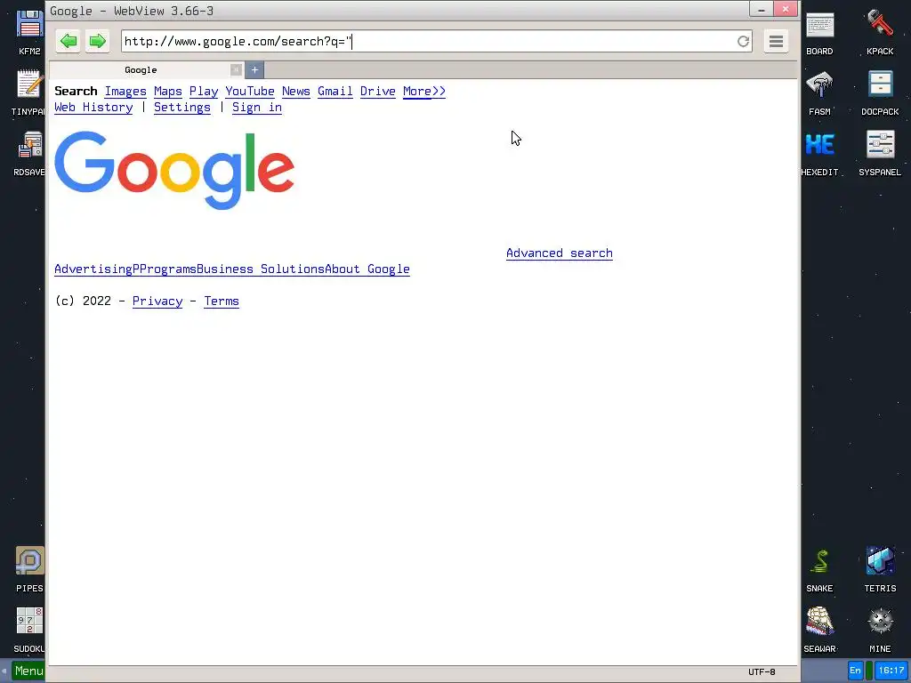
Task: Open FASM assembler icon
Action: tap(819, 92)
